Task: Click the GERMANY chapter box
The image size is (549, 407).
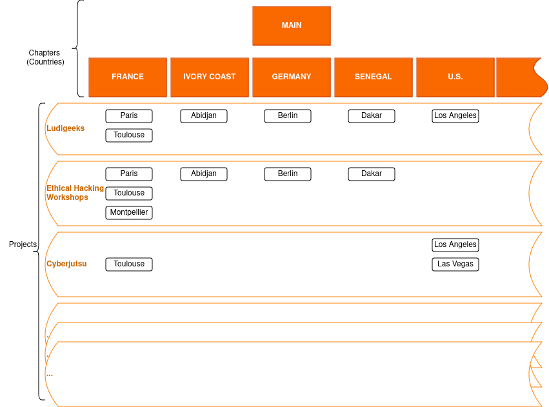Action: 292,77
